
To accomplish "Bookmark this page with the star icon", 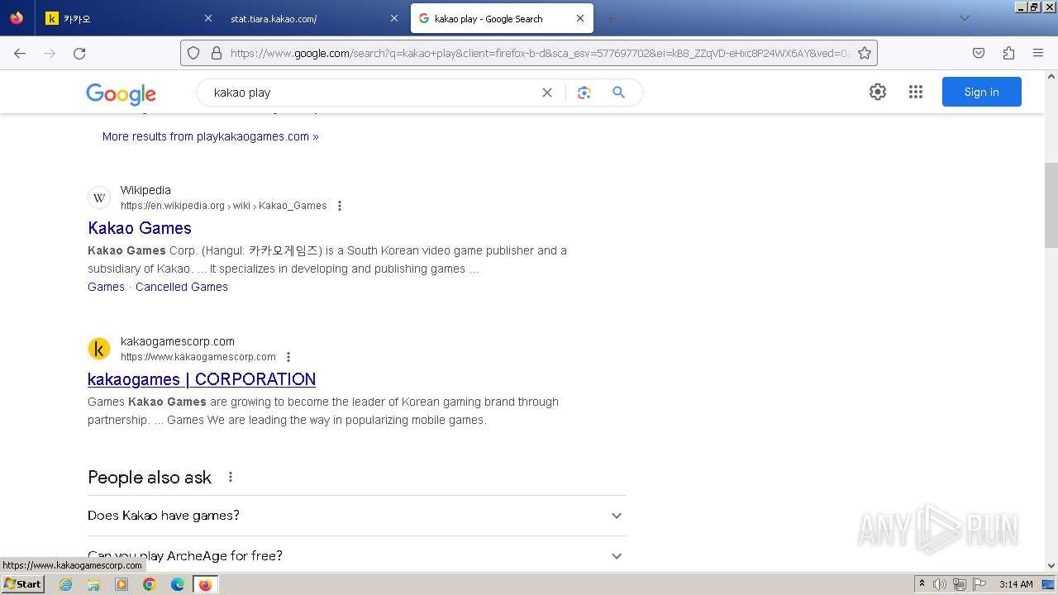I will tap(865, 53).
